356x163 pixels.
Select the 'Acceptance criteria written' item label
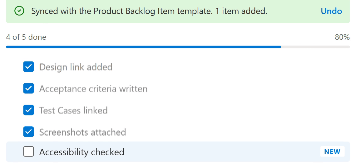coord(93,89)
